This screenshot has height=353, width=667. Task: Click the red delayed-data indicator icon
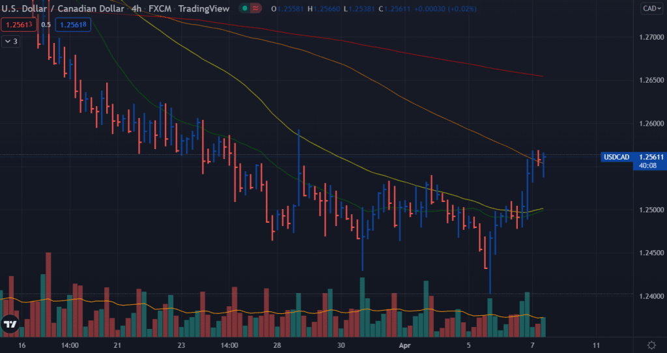tap(255, 8)
